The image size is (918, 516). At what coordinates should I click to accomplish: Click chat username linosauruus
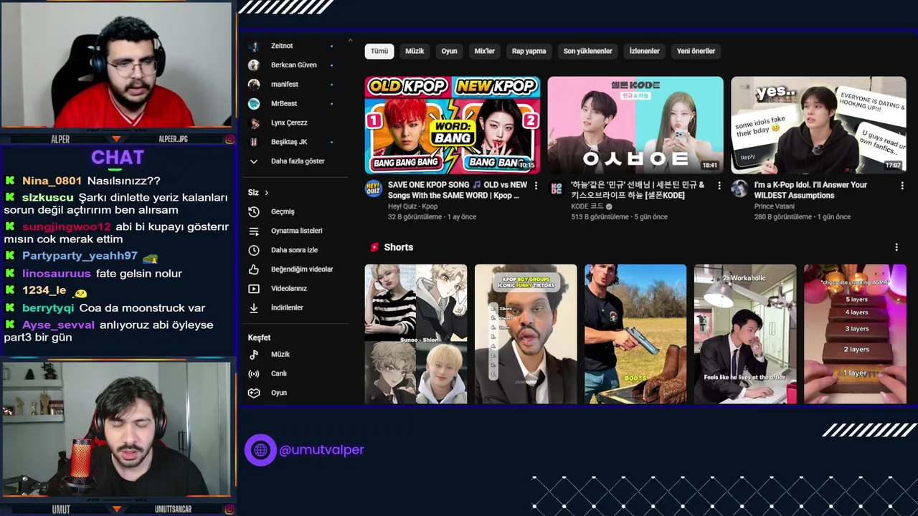(57, 274)
